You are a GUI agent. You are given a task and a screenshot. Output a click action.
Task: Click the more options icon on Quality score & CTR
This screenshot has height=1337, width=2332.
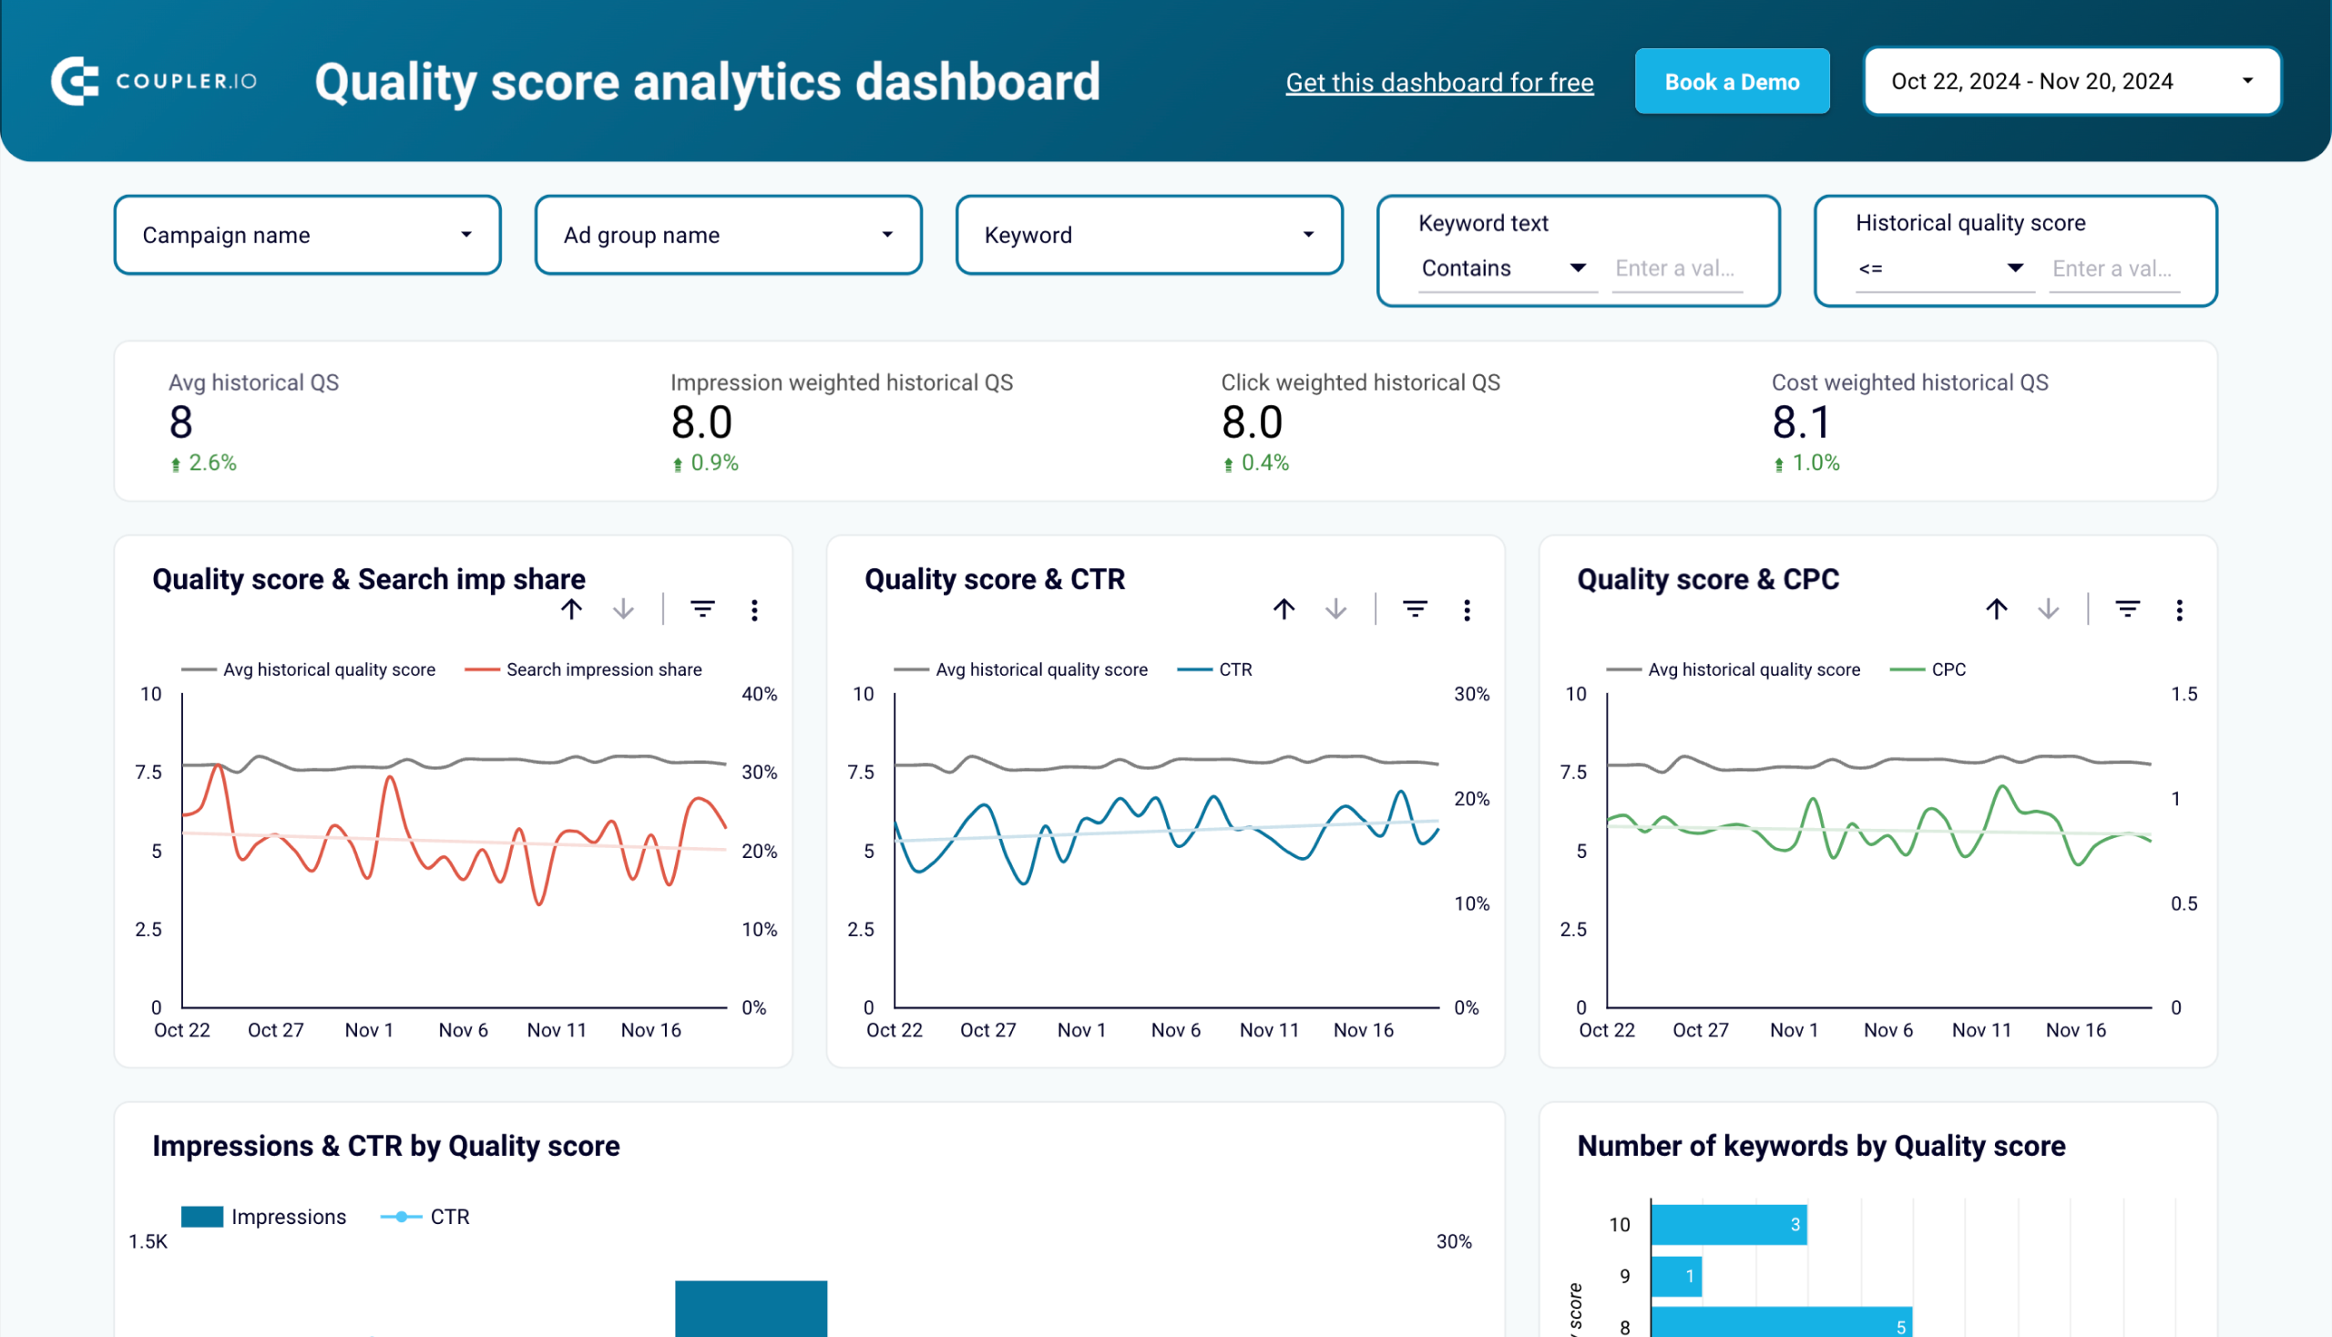click(1468, 610)
